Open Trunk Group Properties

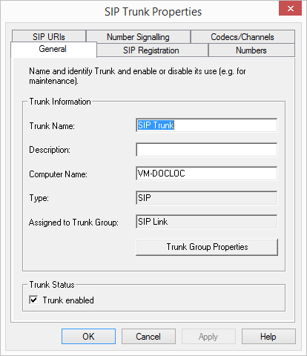pyautogui.click(x=207, y=247)
